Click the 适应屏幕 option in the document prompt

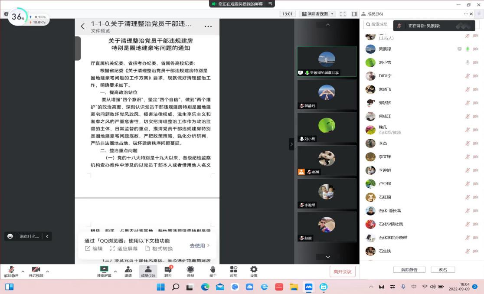(124, 248)
